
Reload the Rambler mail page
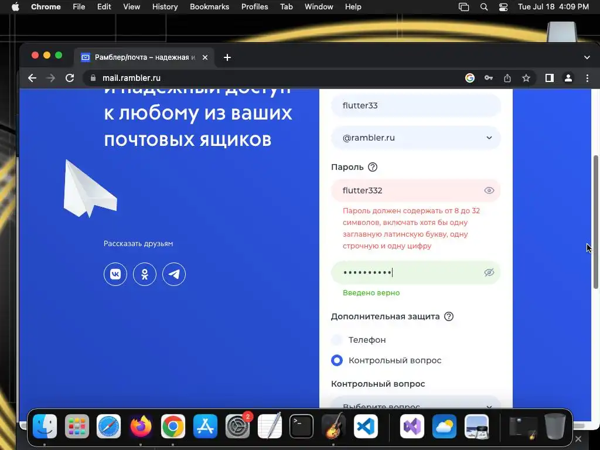point(70,78)
